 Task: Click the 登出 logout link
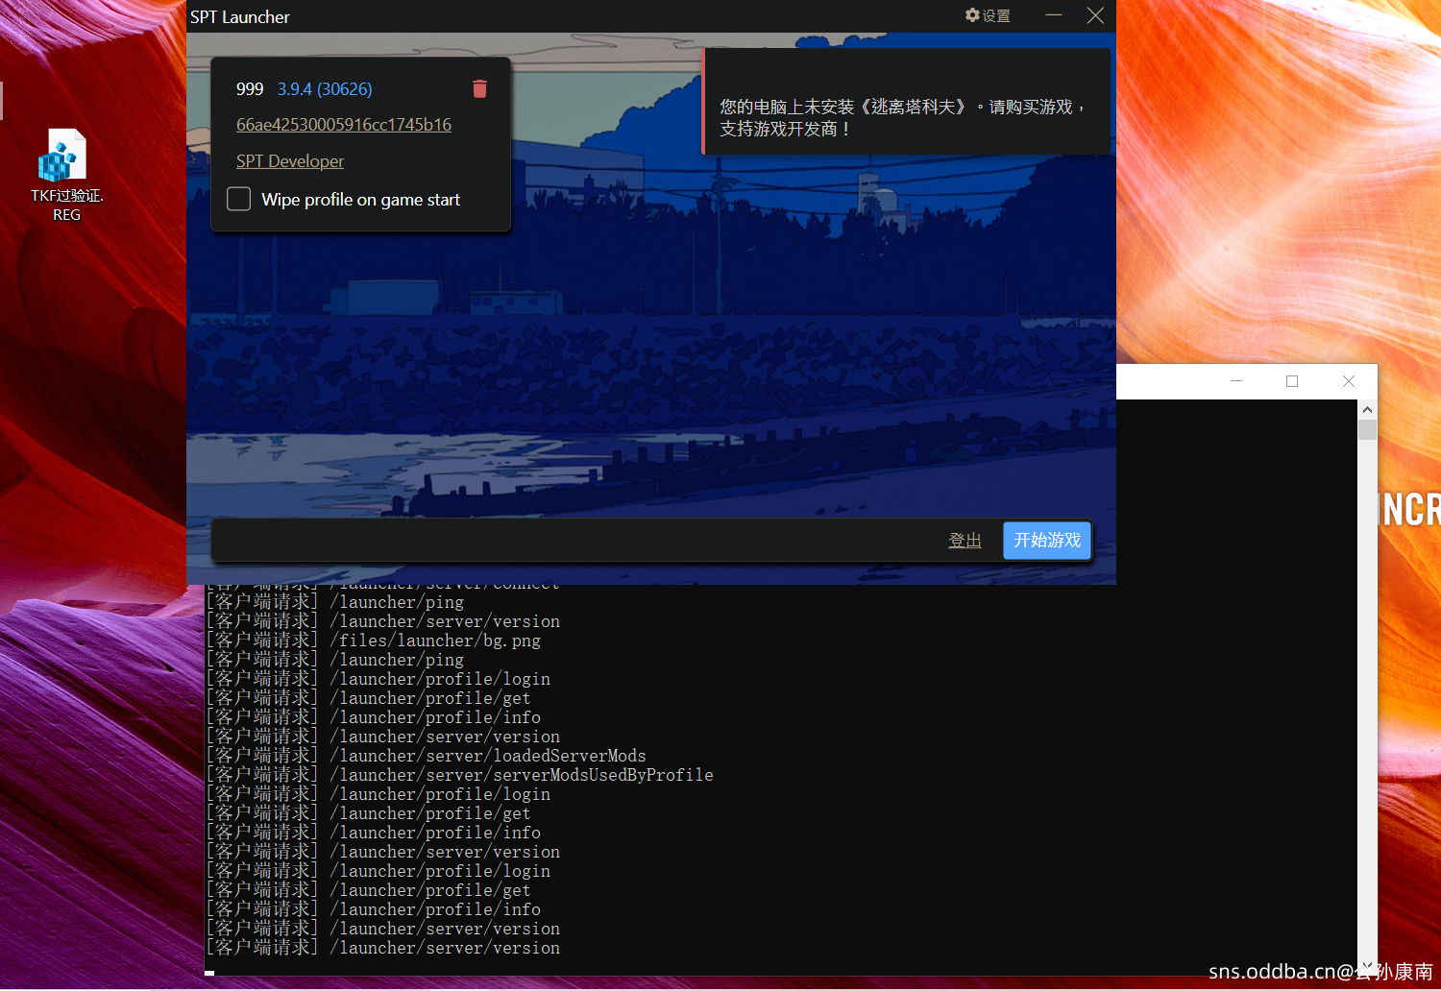[965, 541]
